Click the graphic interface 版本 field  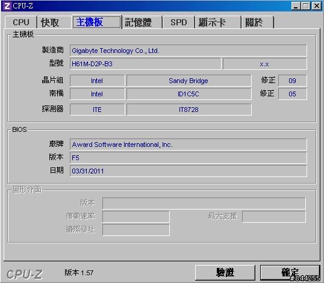click(x=204, y=204)
